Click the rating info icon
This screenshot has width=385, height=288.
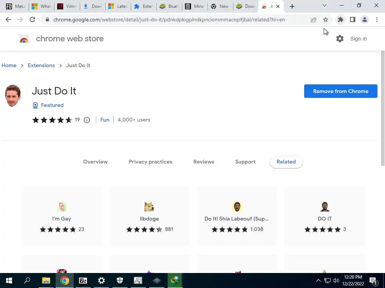point(87,120)
